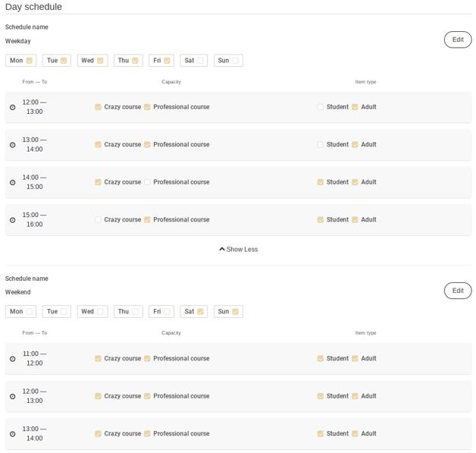476x453 pixels.
Task: Uncheck Mon in the Weekday schedule
Action: (x=30, y=61)
